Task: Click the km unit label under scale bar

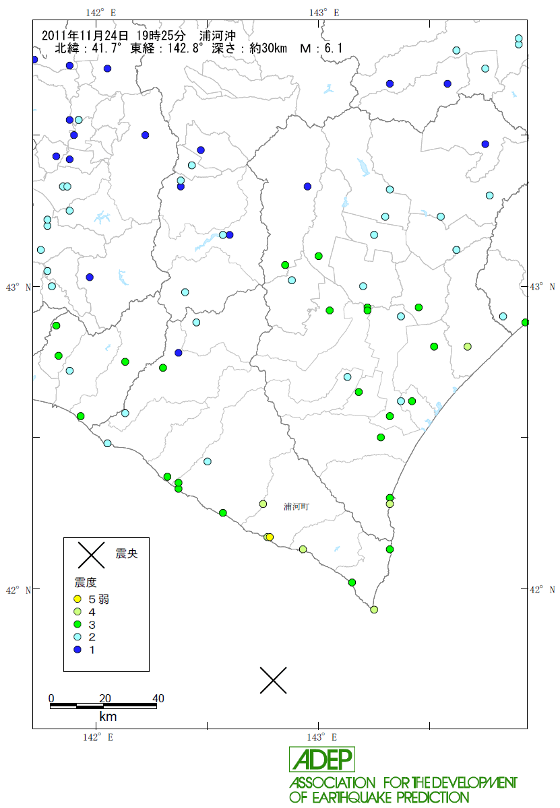Action: pos(108,716)
